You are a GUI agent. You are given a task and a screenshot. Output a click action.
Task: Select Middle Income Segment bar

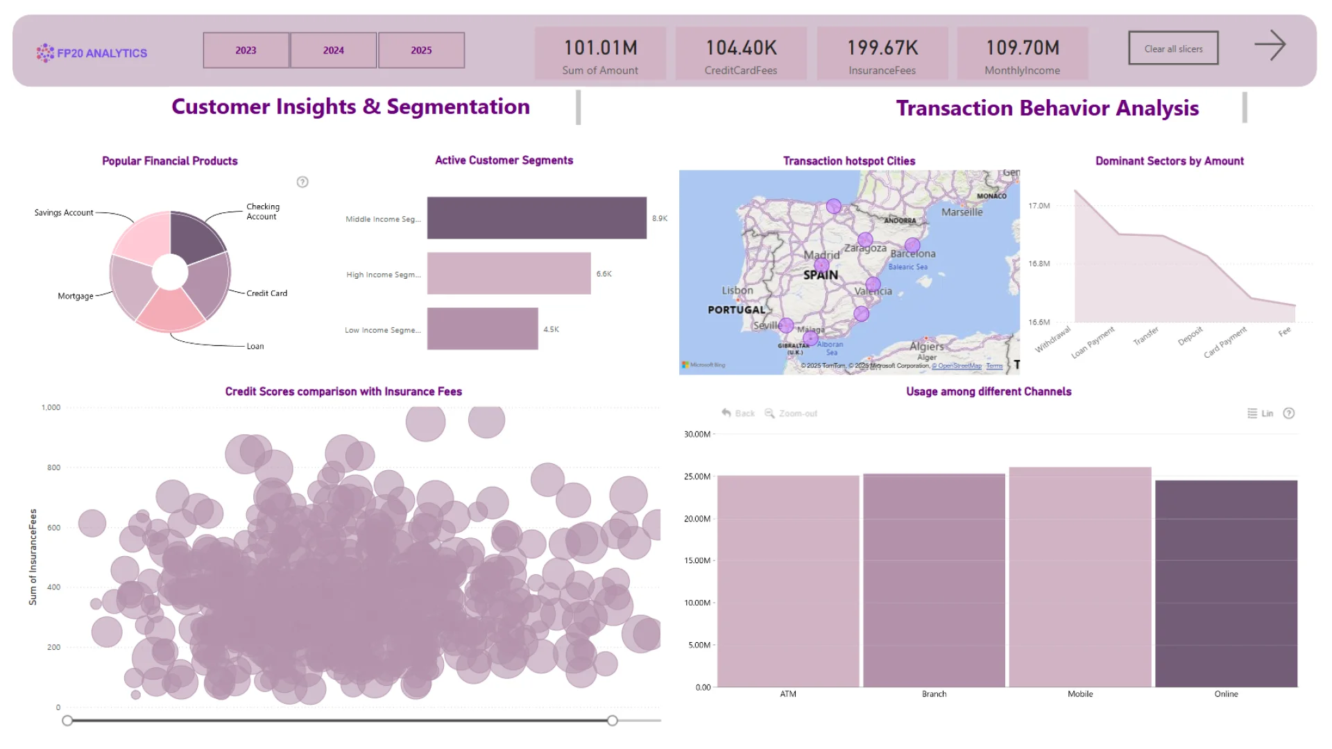pos(537,218)
